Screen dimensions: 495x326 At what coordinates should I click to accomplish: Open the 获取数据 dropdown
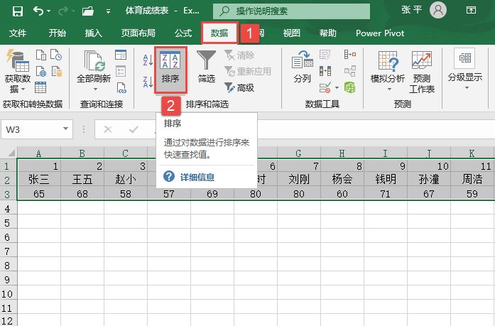tap(17, 71)
